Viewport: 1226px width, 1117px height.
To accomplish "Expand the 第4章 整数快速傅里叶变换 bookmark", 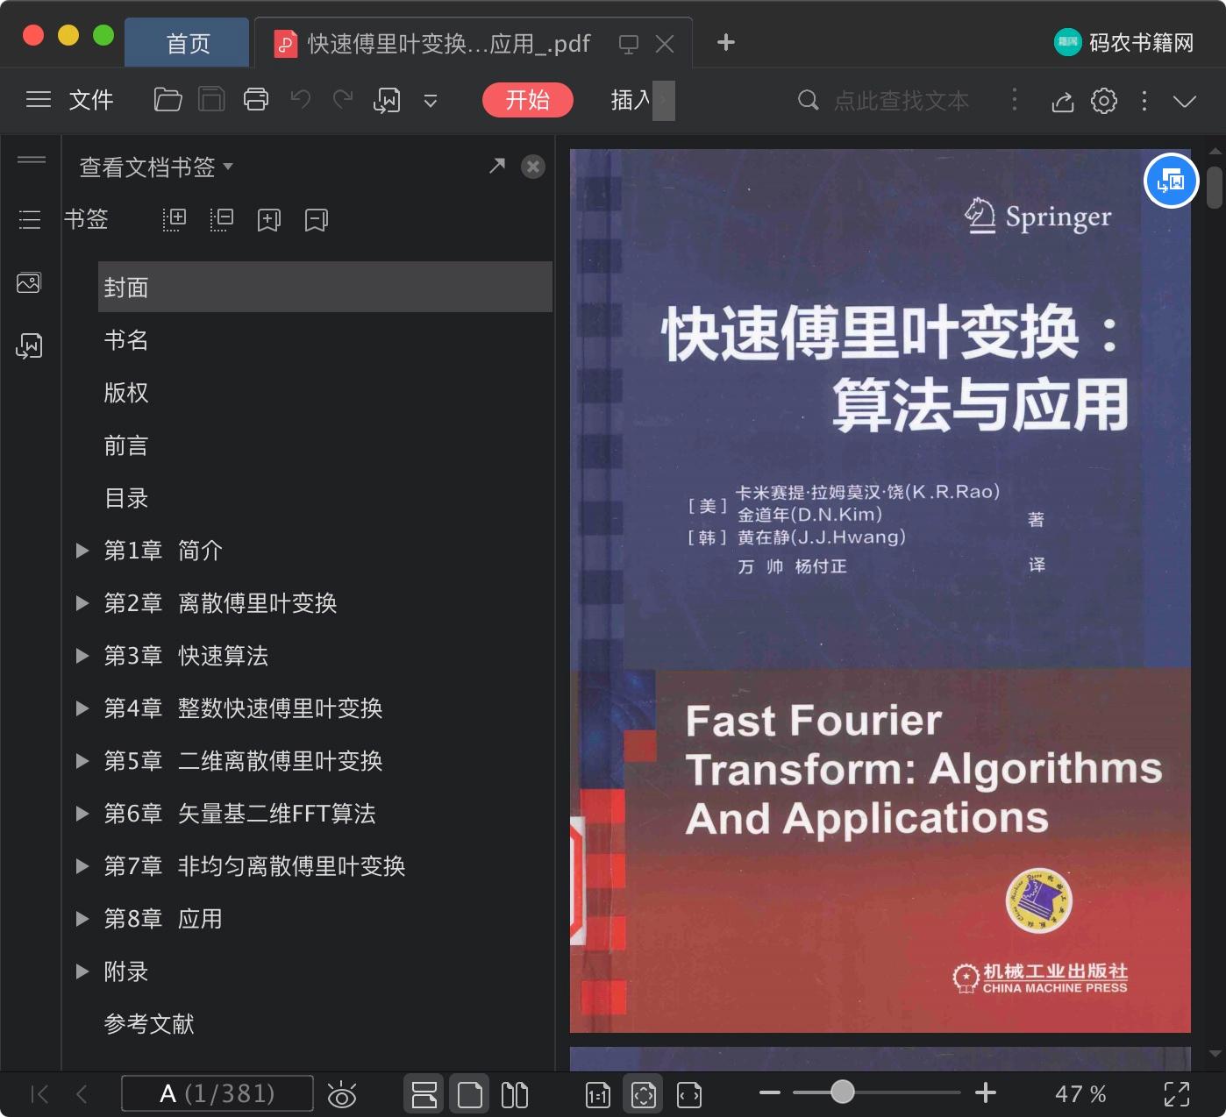I will (82, 708).
